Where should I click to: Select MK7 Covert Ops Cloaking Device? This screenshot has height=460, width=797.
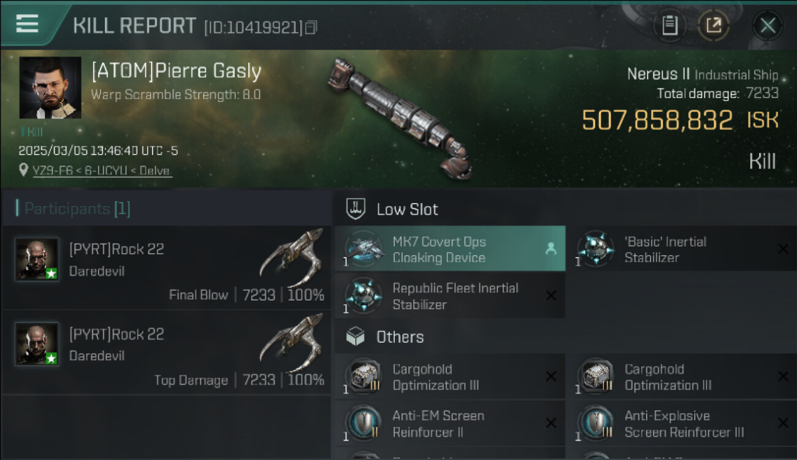click(449, 249)
